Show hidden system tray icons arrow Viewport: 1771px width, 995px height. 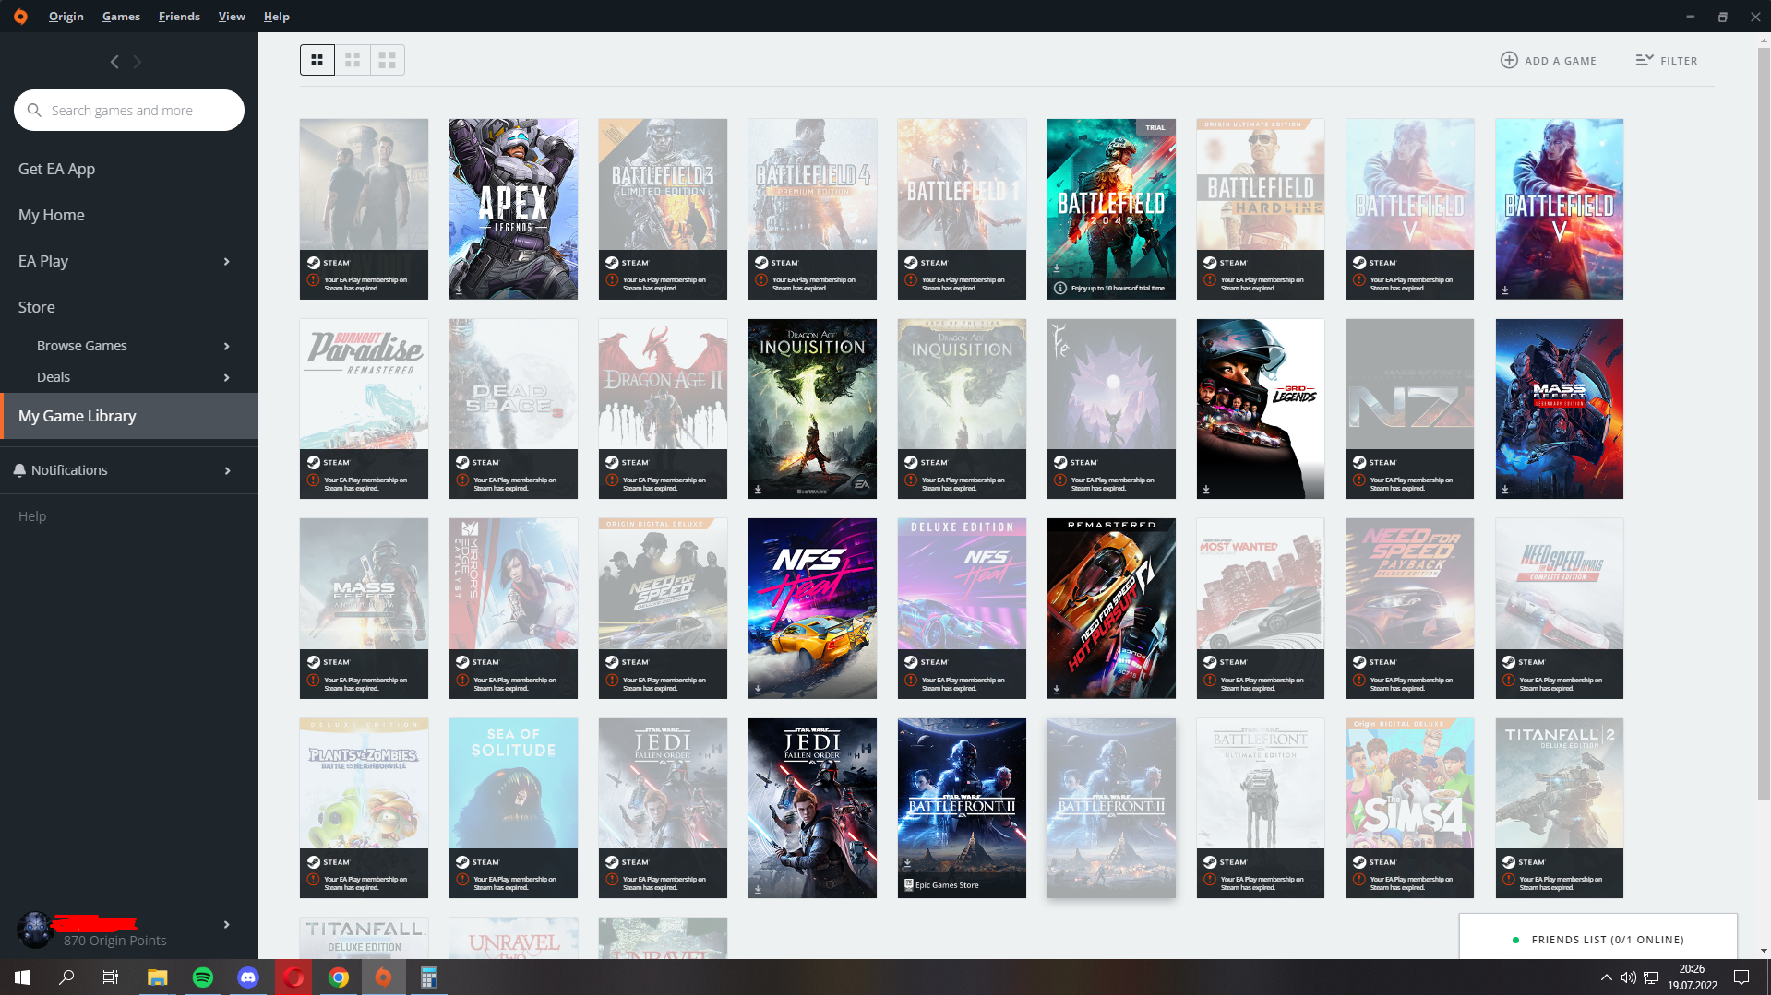pos(1606,977)
